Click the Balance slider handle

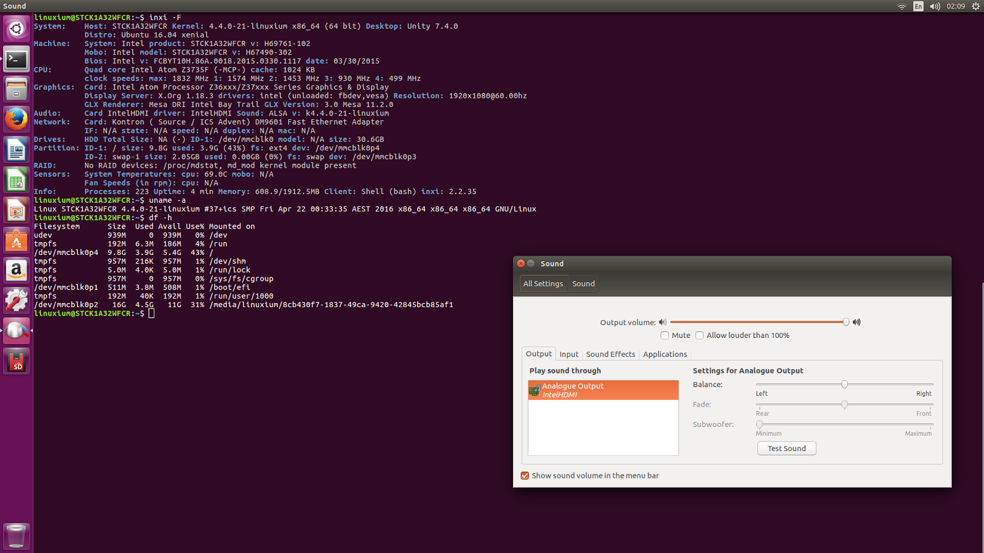[x=844, y=385]
